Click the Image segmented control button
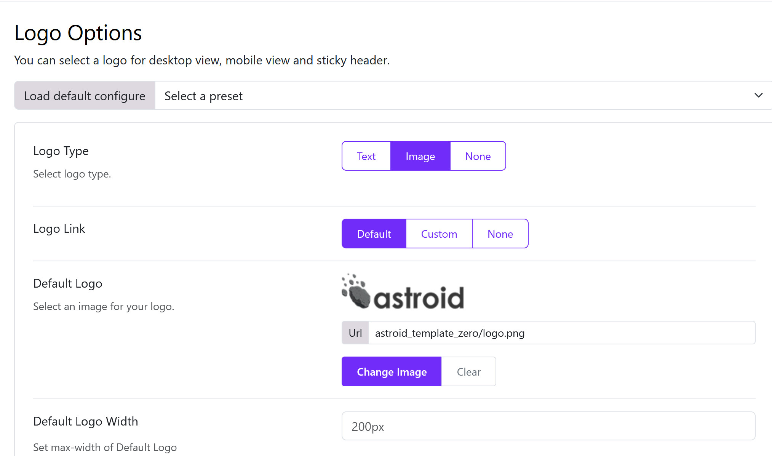 point(420,156)
